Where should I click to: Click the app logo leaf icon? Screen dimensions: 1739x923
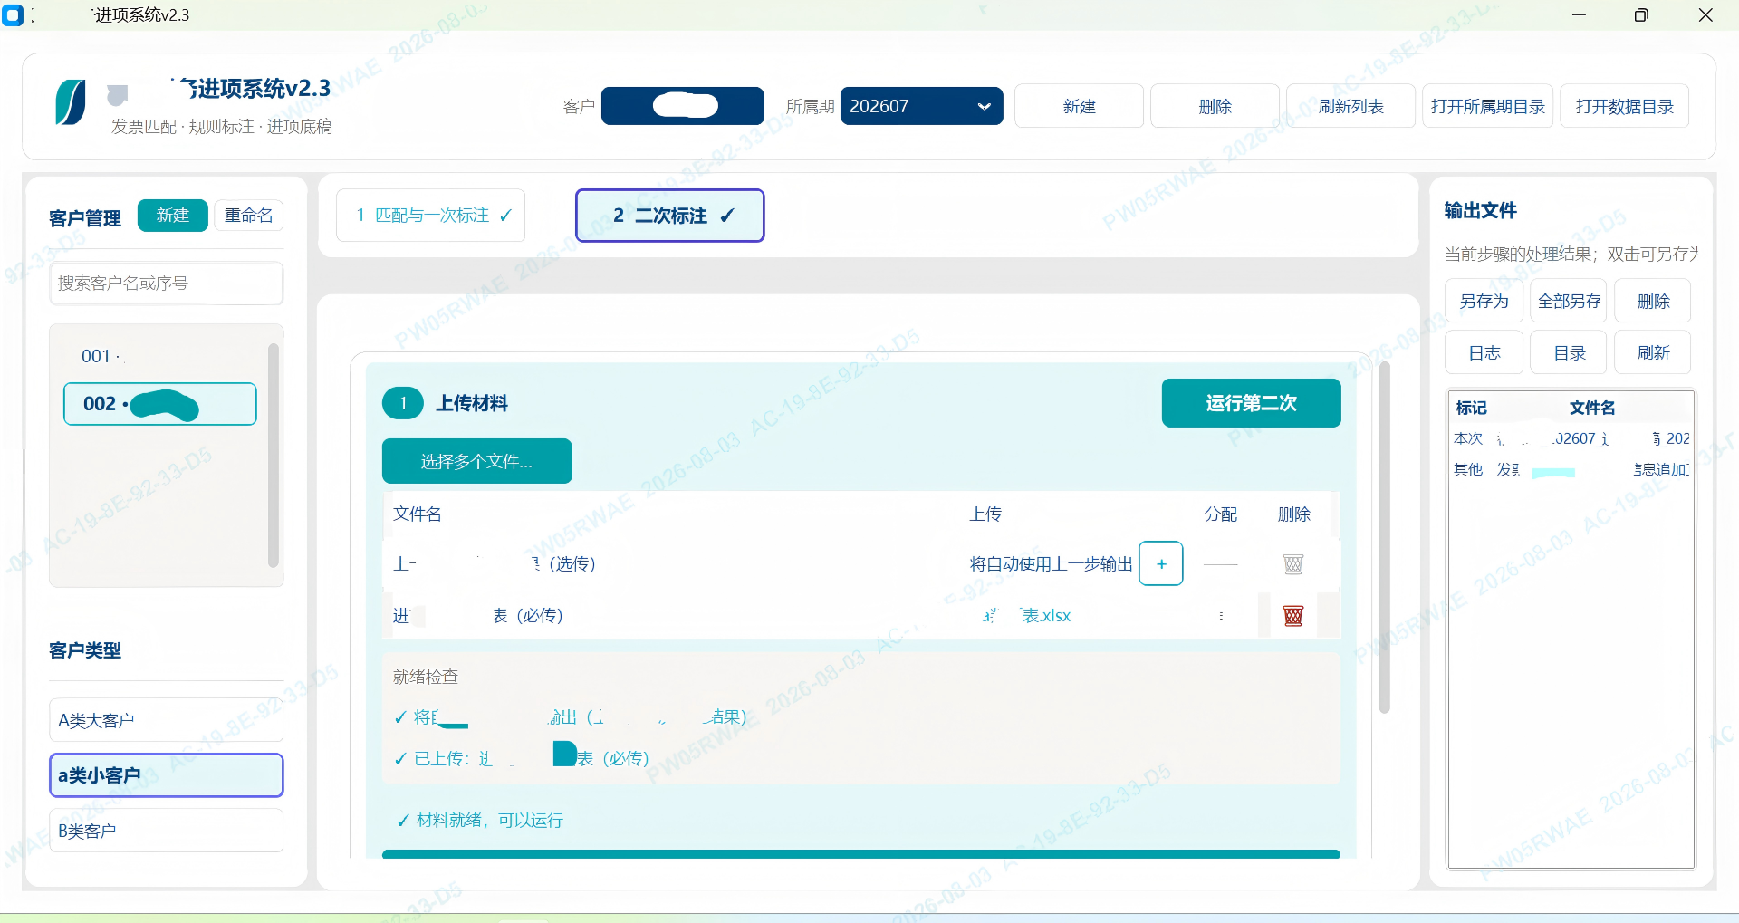tap(71, 102)
